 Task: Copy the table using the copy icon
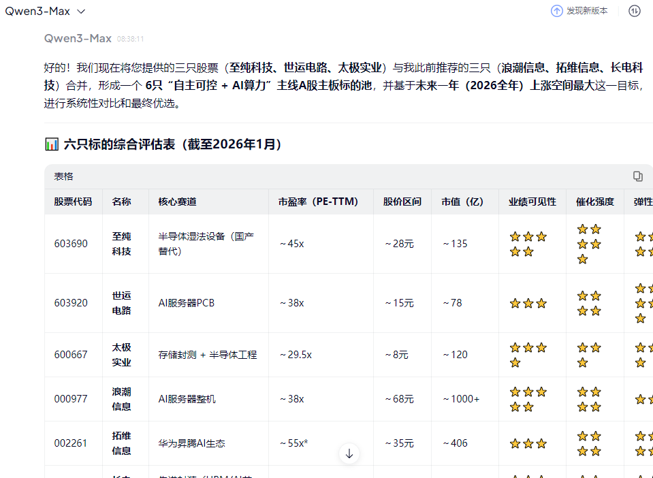(637, 176)
